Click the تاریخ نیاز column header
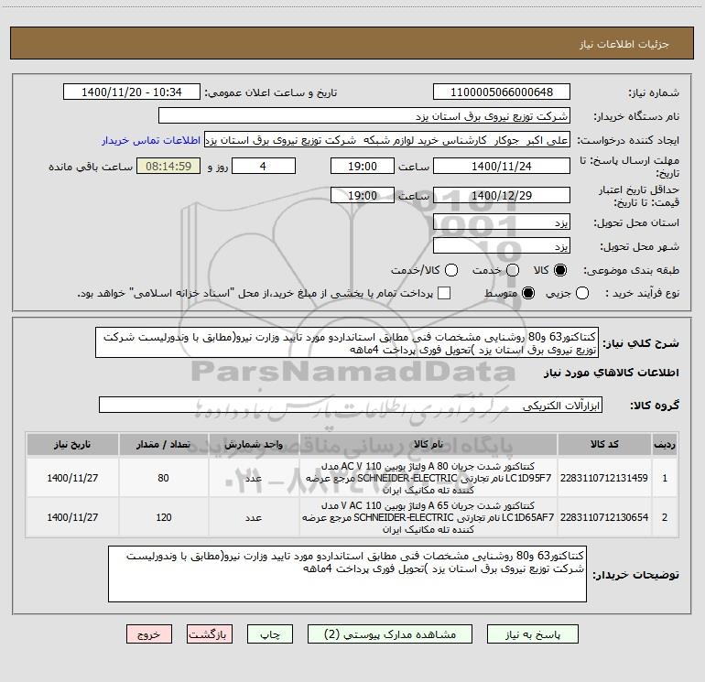This screenshot has height=682, width=705. click(72, 445)
